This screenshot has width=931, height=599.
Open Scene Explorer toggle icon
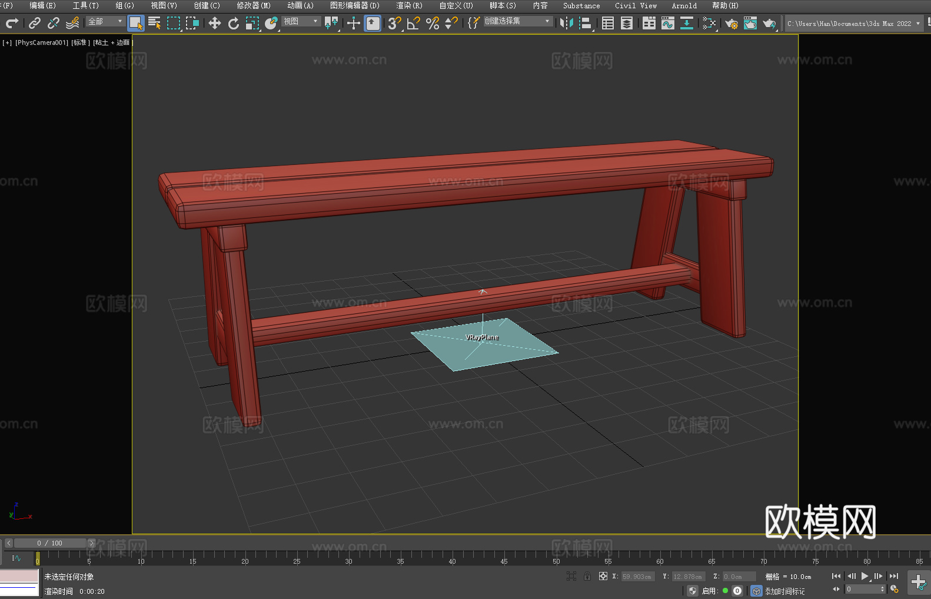(x=608, y=23)
